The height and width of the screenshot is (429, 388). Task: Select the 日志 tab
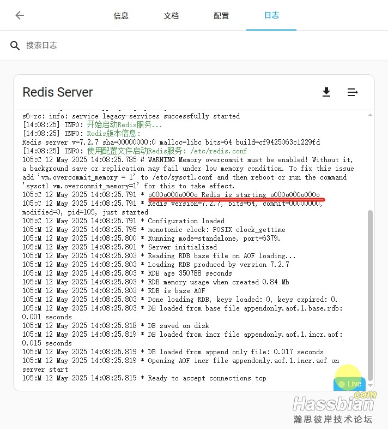coord(271,16)
